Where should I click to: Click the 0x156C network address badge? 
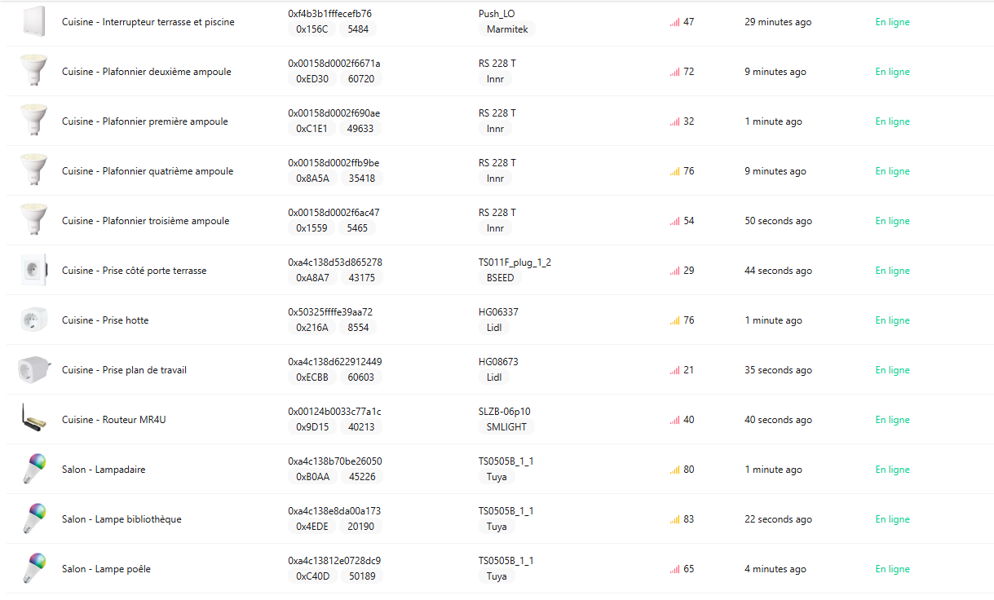(x=312, y=29)
